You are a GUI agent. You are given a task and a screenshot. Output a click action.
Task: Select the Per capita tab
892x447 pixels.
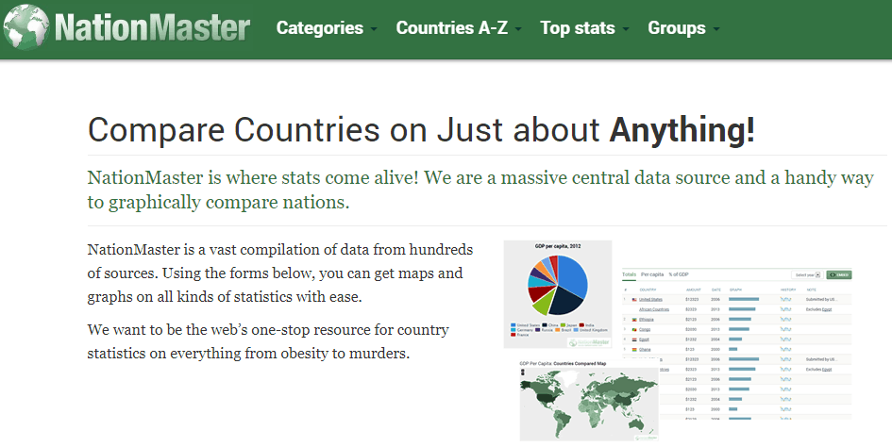point(652,274)
